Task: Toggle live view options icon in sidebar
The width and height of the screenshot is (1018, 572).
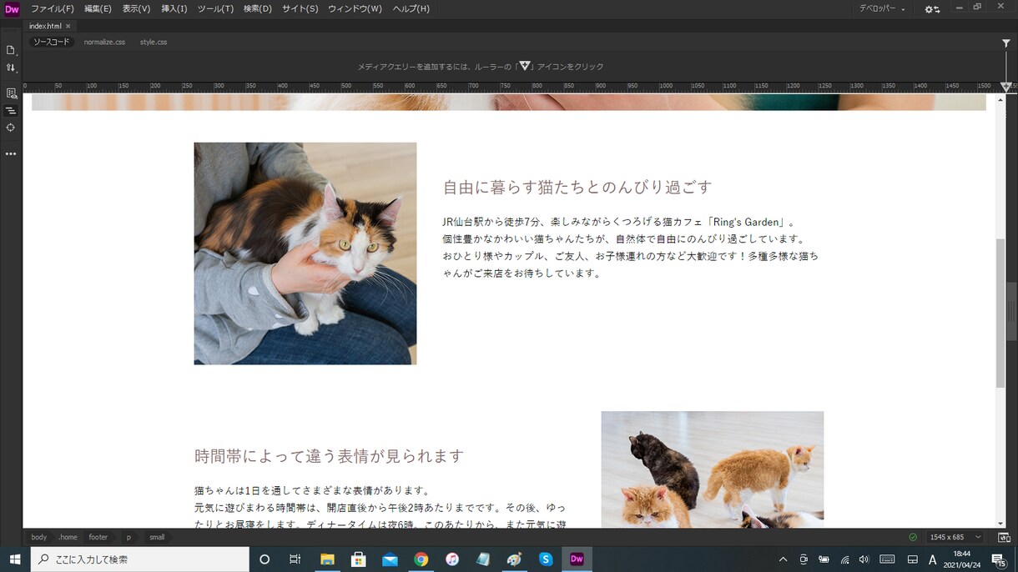Action: (x=11, y=93)
